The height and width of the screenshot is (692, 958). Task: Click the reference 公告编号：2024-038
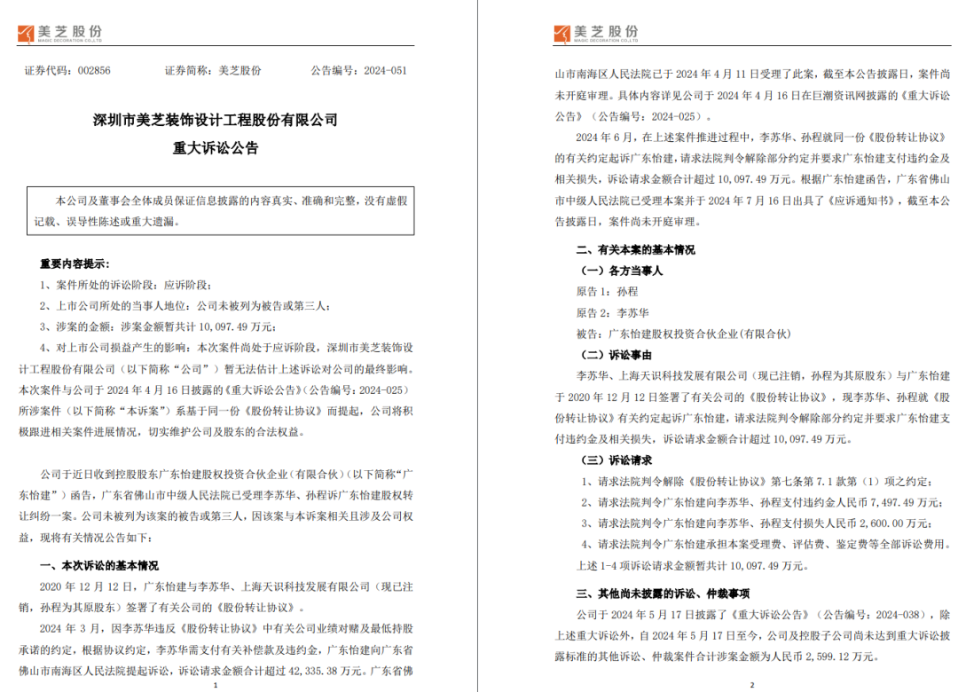pyautogui.click(x=875, y=614)
